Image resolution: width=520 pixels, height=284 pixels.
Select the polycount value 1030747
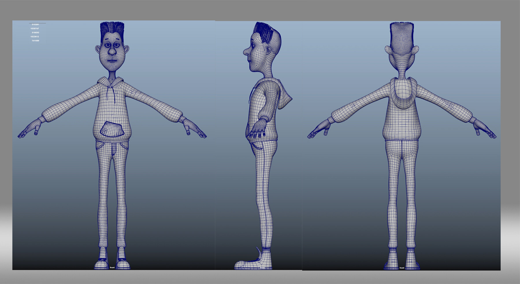(35, 29)
